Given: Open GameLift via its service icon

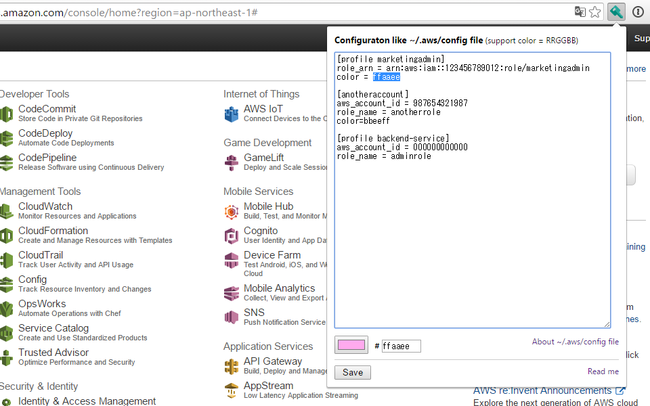Looking at the screenshot, I should (230, 162).
